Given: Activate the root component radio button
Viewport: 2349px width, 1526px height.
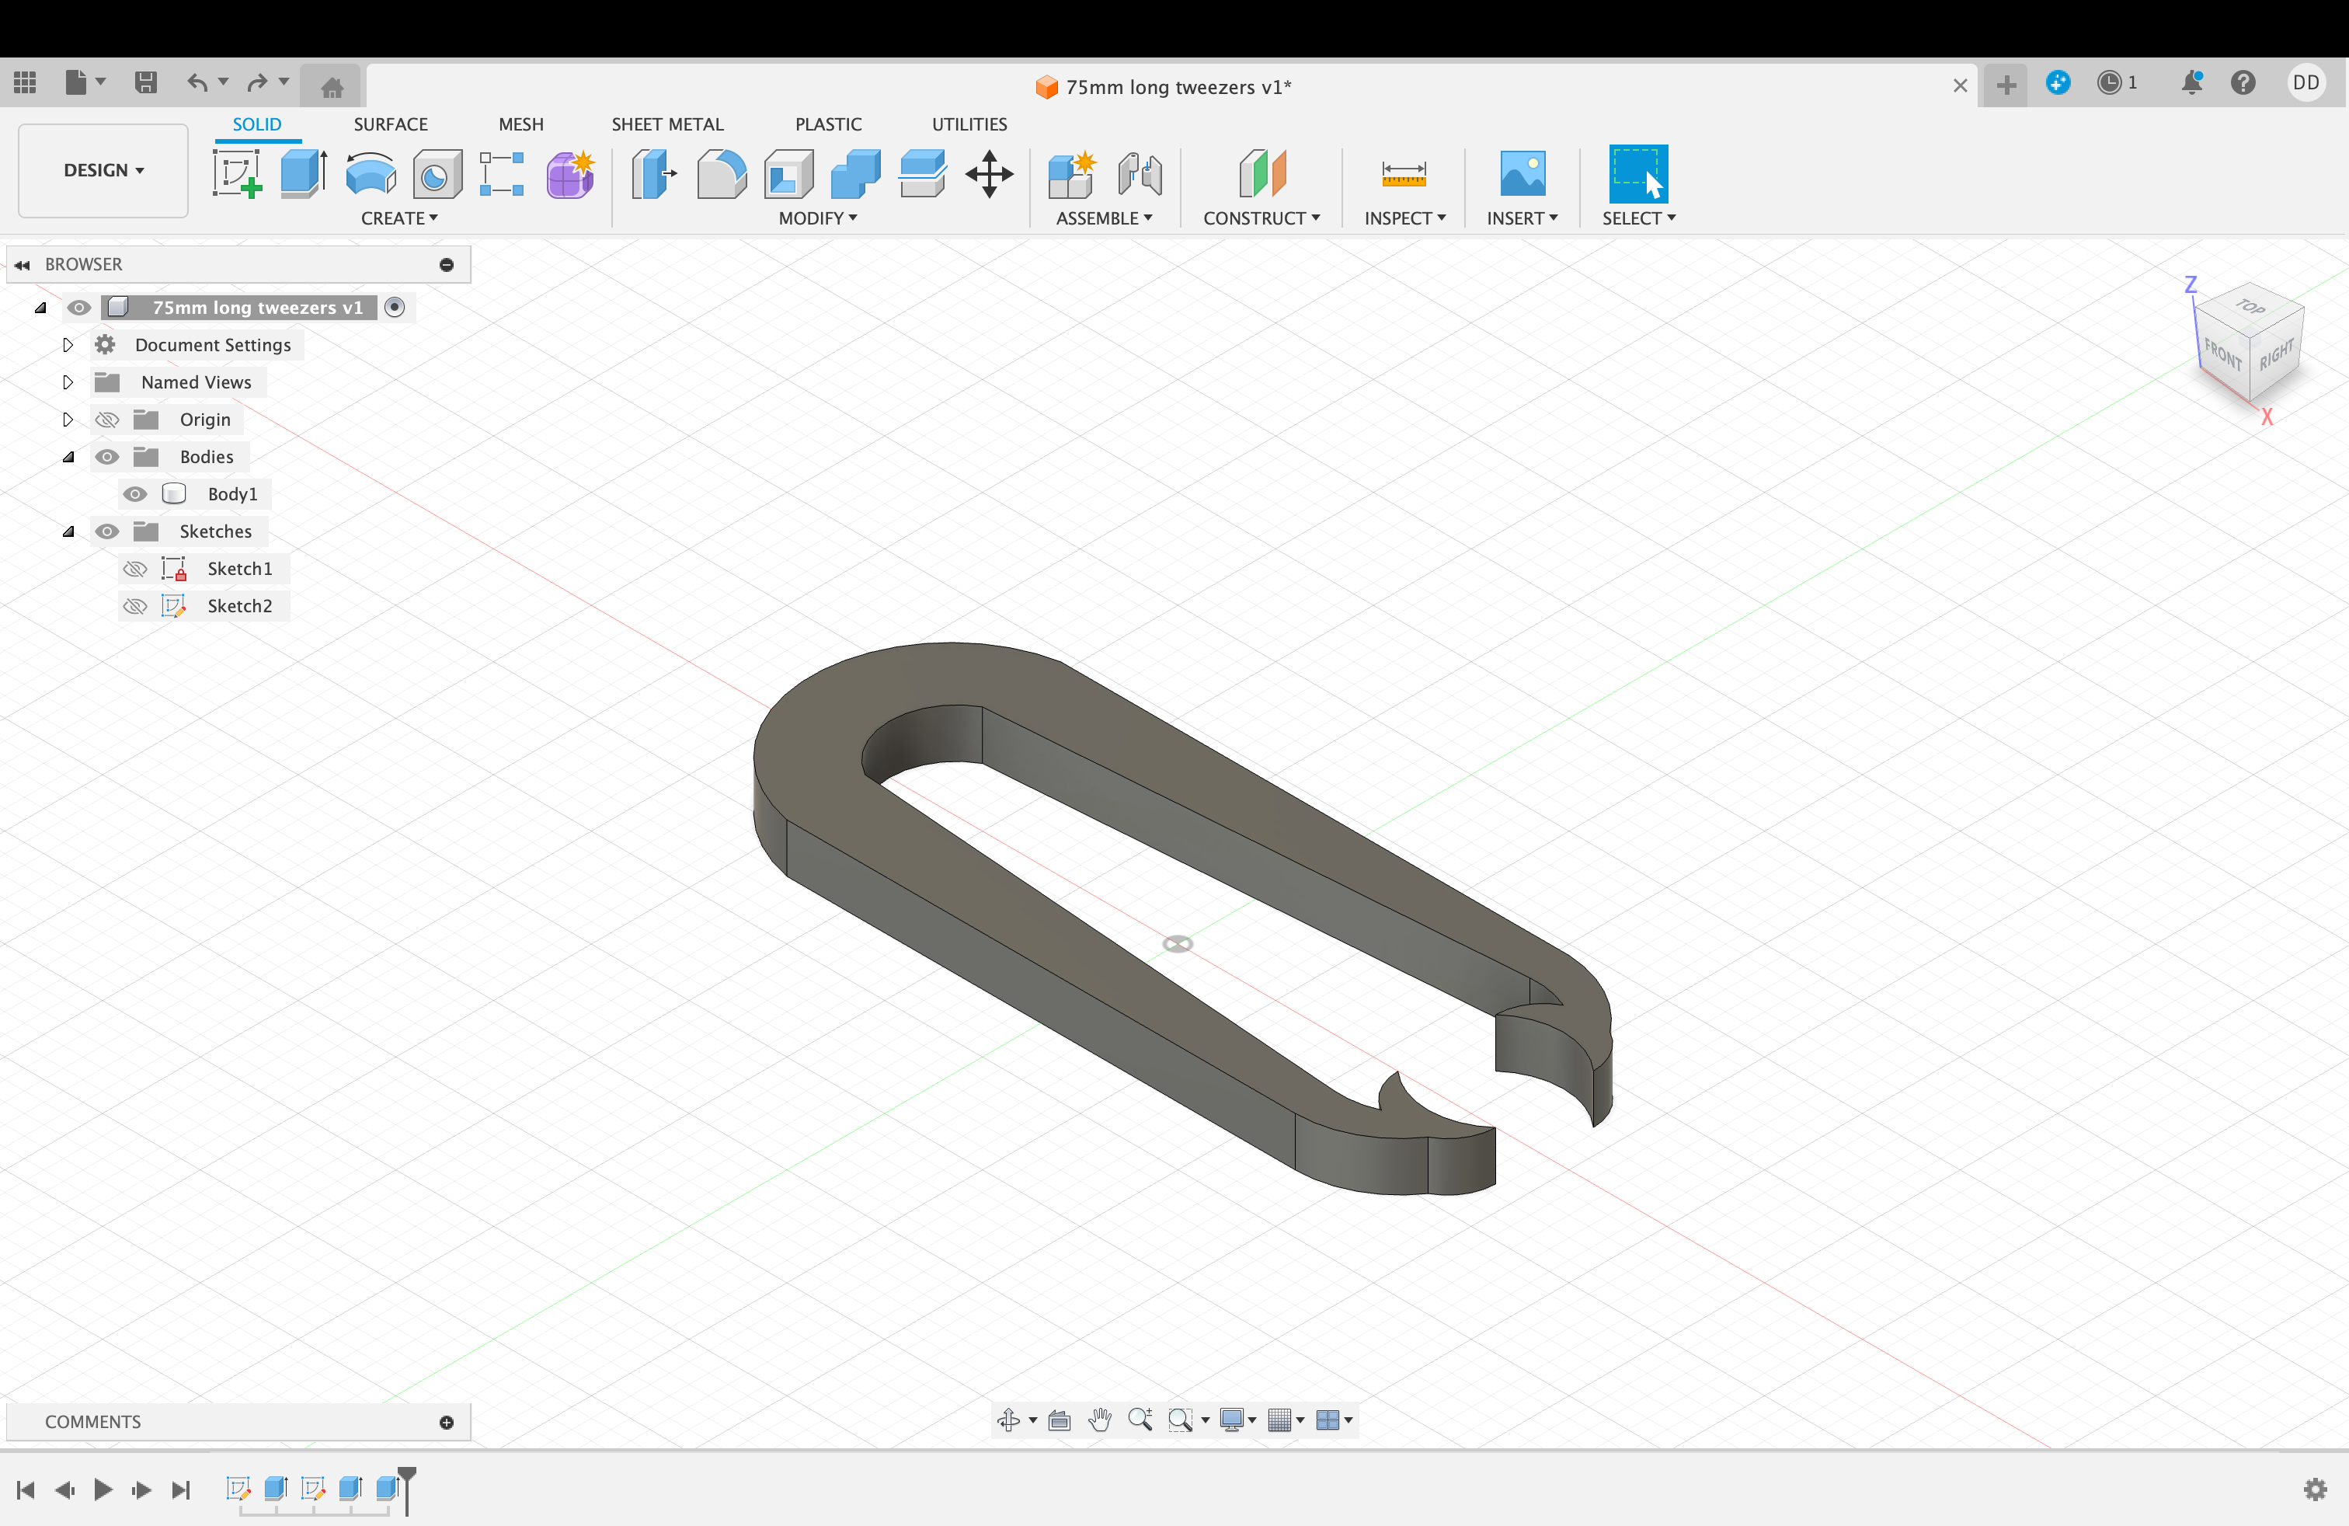Looking at the screenshot, I should coord(395,307).
